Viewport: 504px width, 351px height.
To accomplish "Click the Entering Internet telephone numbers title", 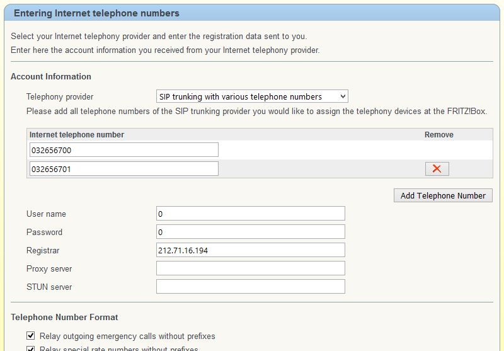I will click(x=96, y=13).
